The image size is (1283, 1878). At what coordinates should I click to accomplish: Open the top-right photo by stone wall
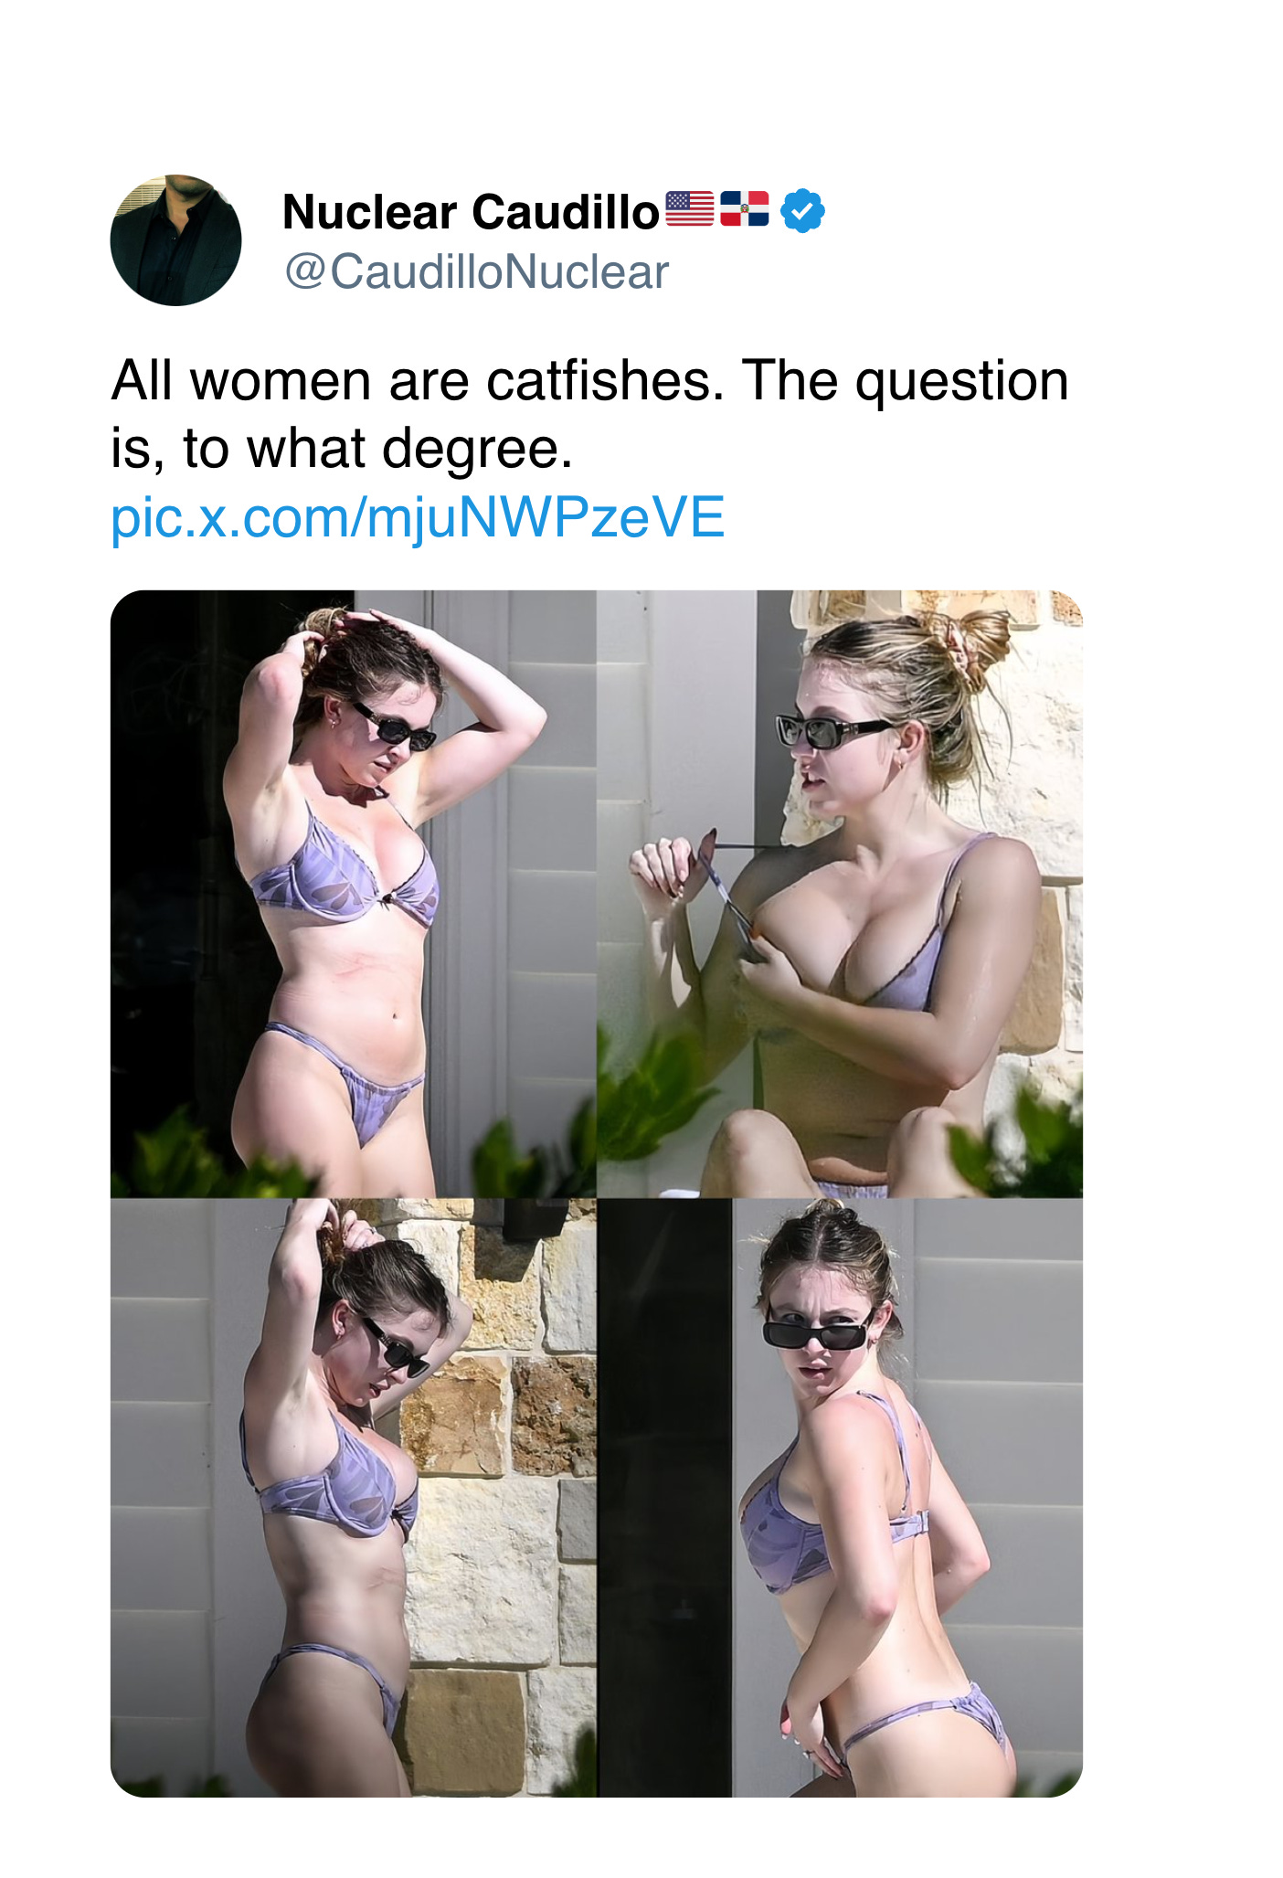[x=840, y=893]
